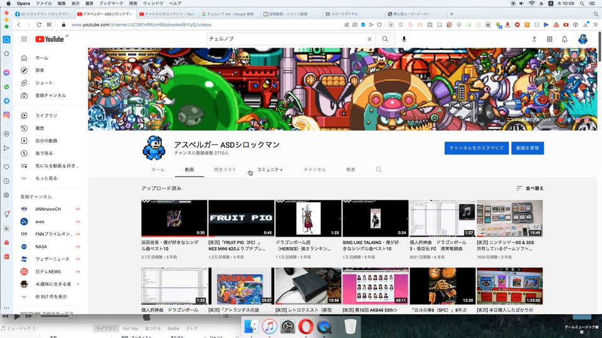Viewport: 602px width, 338px height.
Task: Open SING LIKE TALKING video title
Action: [x=371, y=245]
